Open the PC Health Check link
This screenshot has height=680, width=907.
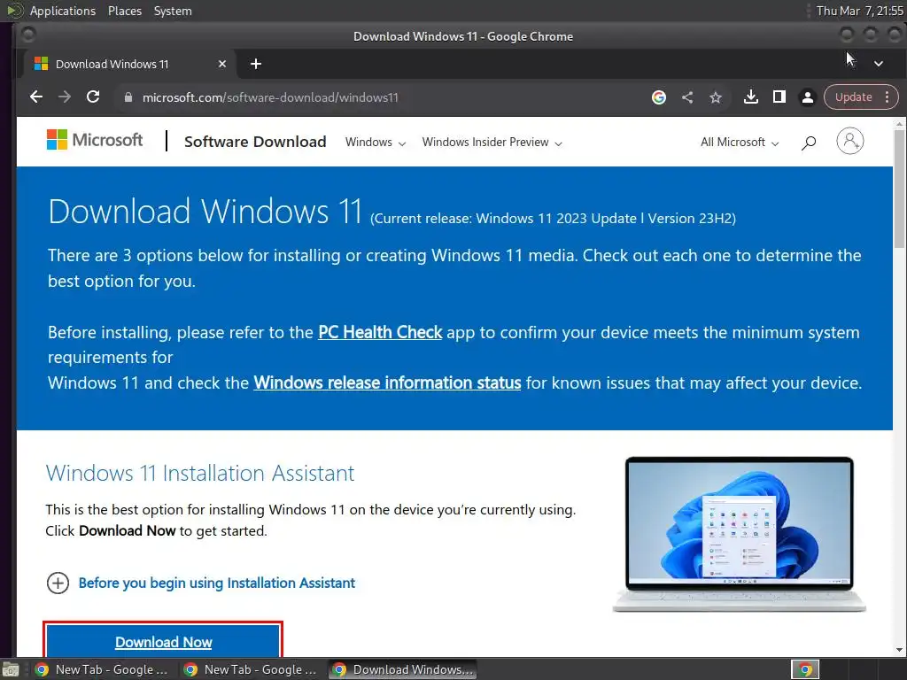coord(380,333)
